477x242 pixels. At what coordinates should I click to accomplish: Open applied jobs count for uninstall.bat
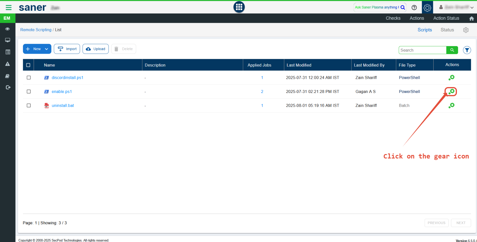(262, 105)
